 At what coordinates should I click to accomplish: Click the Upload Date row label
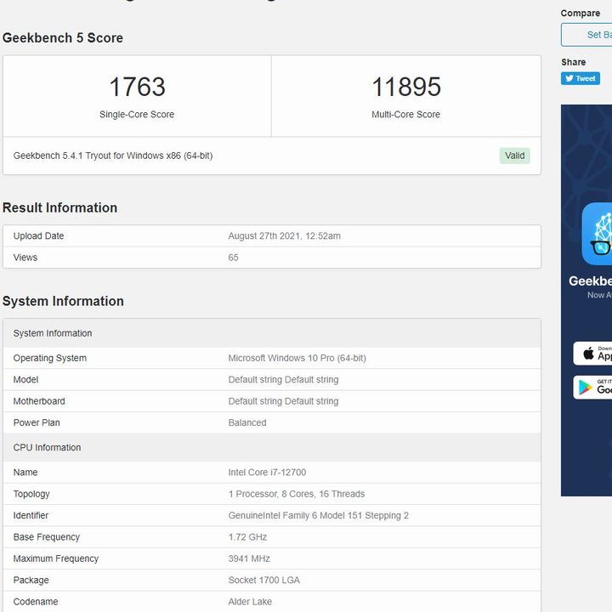pyautogui.click(x=38, y=235)
